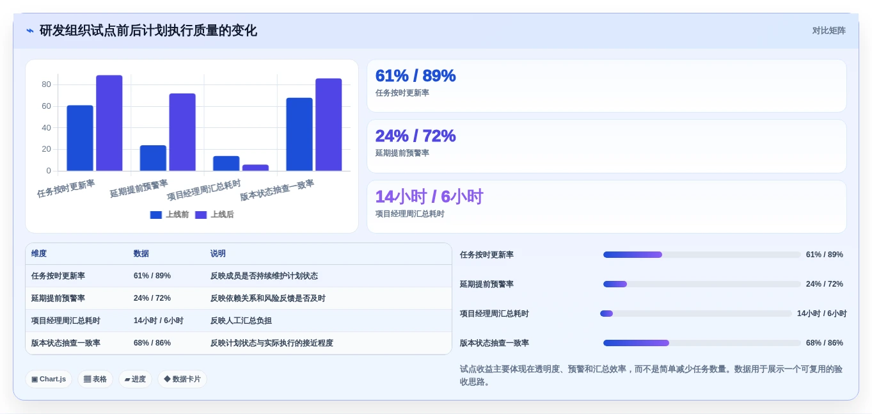The height and width of the screenshot is (414, 872).
Task: Click the Chart.js tag chip
Action: (x=49, y=379)
